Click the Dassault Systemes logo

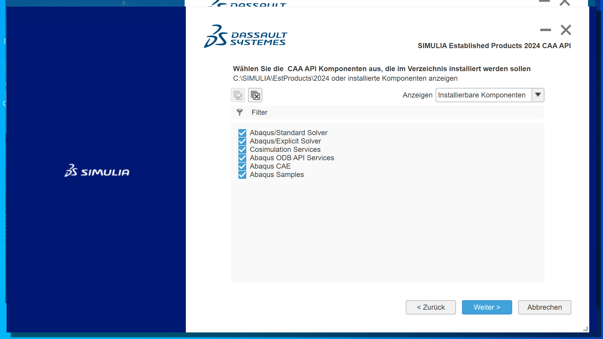245,36
